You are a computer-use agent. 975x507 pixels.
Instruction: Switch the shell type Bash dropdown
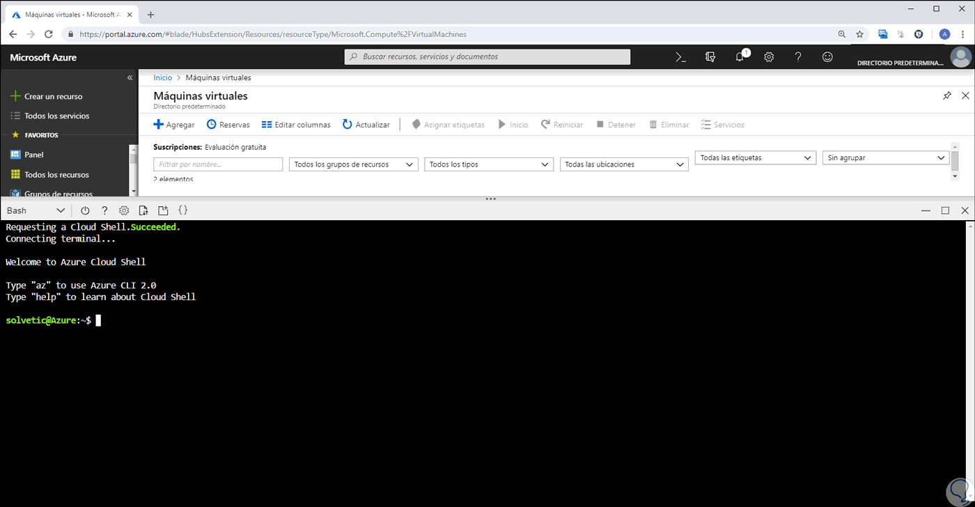click(36, 210)
